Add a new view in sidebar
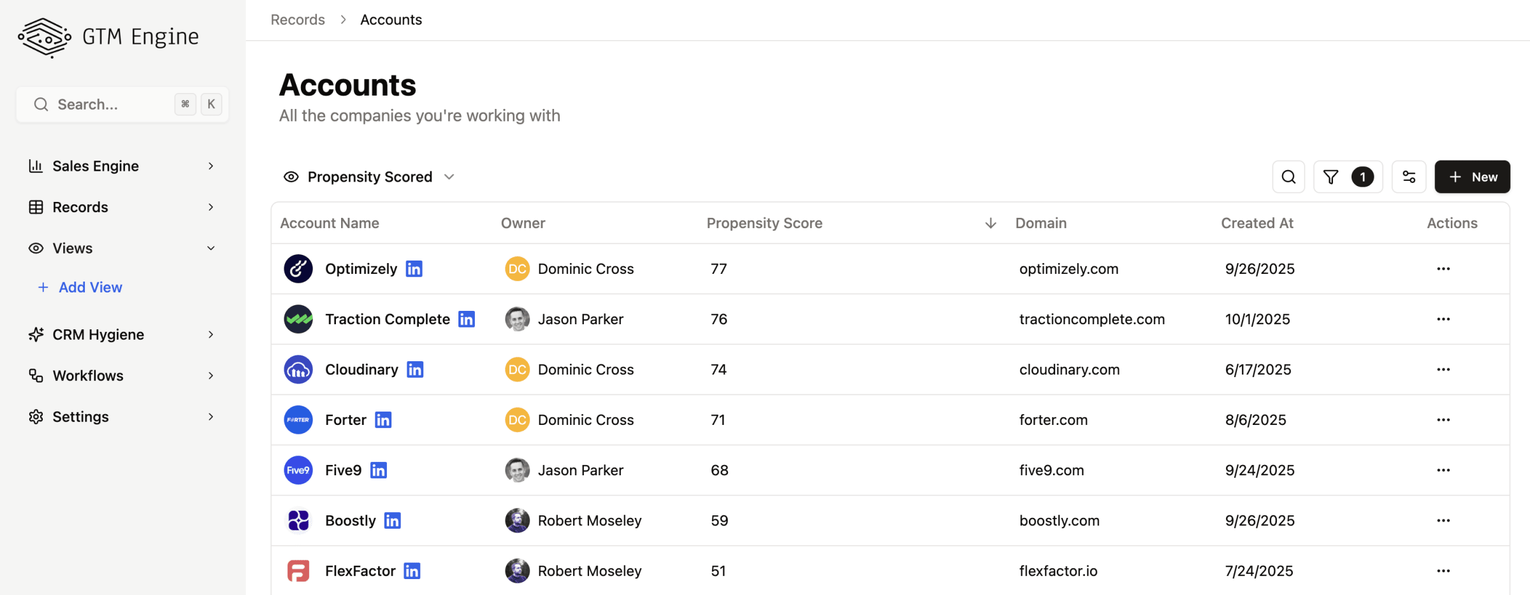The image size is (1530, 595). [80, 287]
